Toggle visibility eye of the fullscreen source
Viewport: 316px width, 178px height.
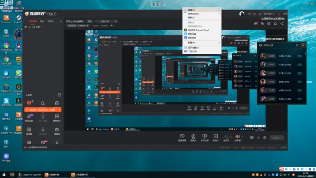[26, 27]
